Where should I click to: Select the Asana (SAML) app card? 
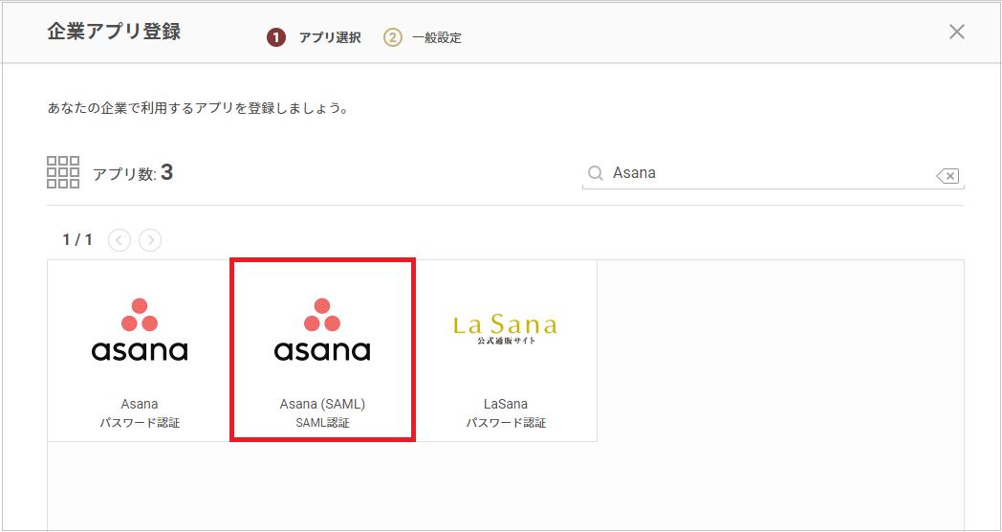click(x=323, y=350)
